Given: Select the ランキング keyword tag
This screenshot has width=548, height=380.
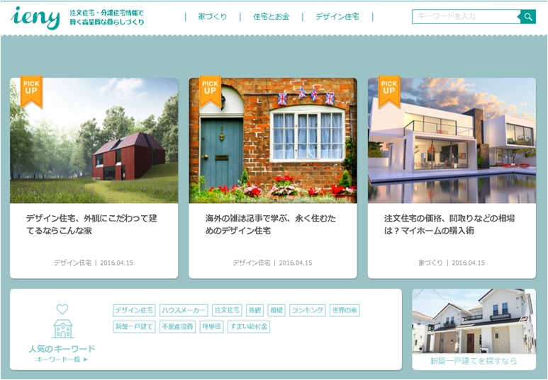Looking at the screenshot, I should click(x=307, y=311).
